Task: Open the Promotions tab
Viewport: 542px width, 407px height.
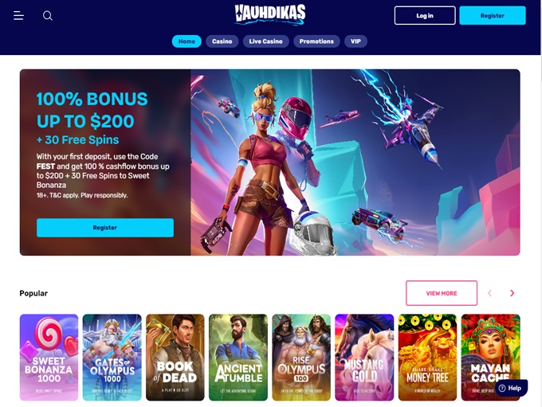Action: click(316, 41)
